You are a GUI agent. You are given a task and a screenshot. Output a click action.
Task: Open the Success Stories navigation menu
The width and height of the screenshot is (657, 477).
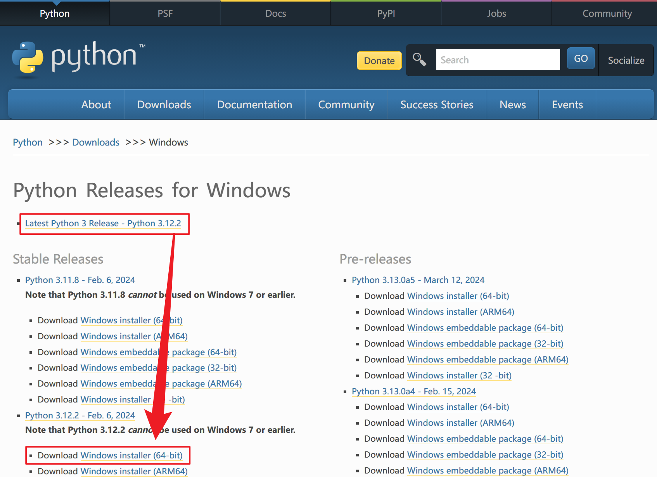click(437, 104)
